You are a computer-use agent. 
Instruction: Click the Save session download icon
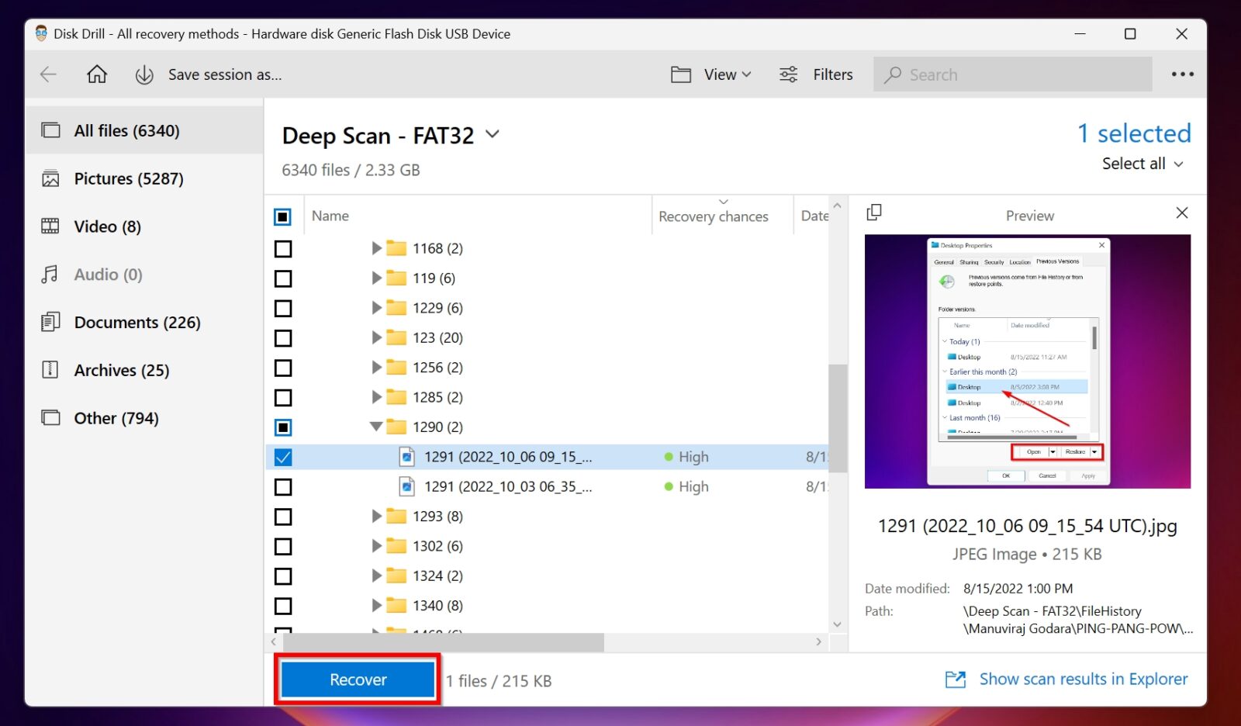click(143, 74)
